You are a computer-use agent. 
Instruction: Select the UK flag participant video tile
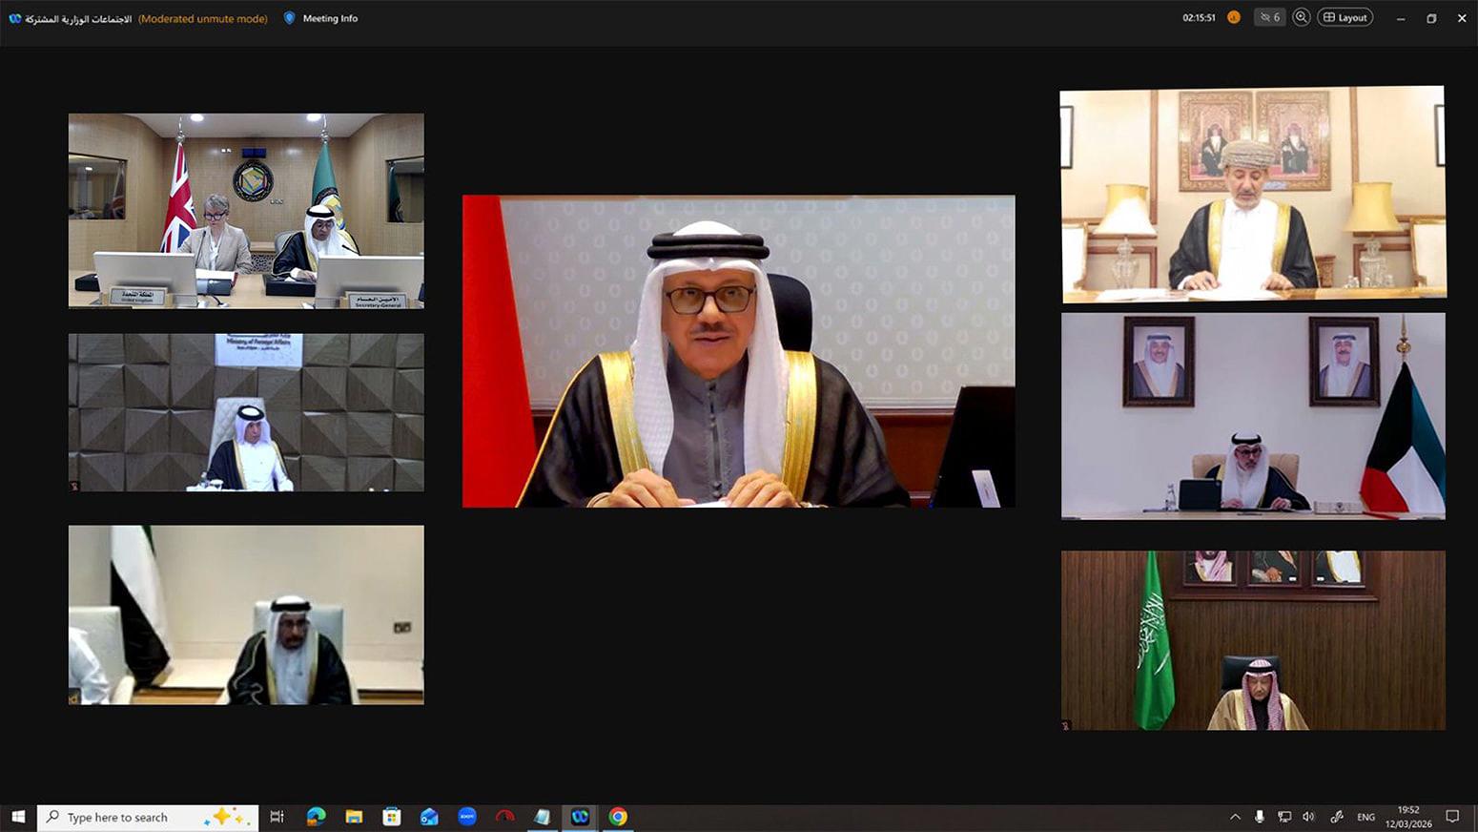pyautogui.click(x=246, y=211)
